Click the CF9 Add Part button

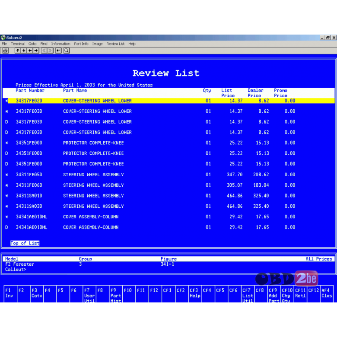click(274, 294)
